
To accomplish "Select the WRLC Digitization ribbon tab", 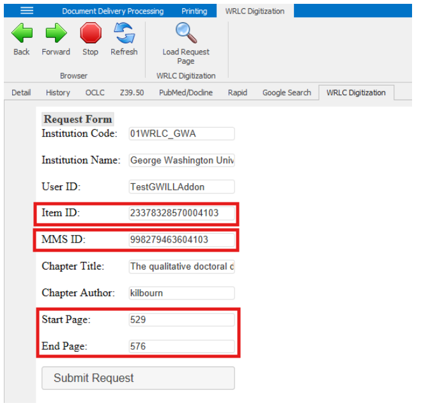I will tap(255, 11).
